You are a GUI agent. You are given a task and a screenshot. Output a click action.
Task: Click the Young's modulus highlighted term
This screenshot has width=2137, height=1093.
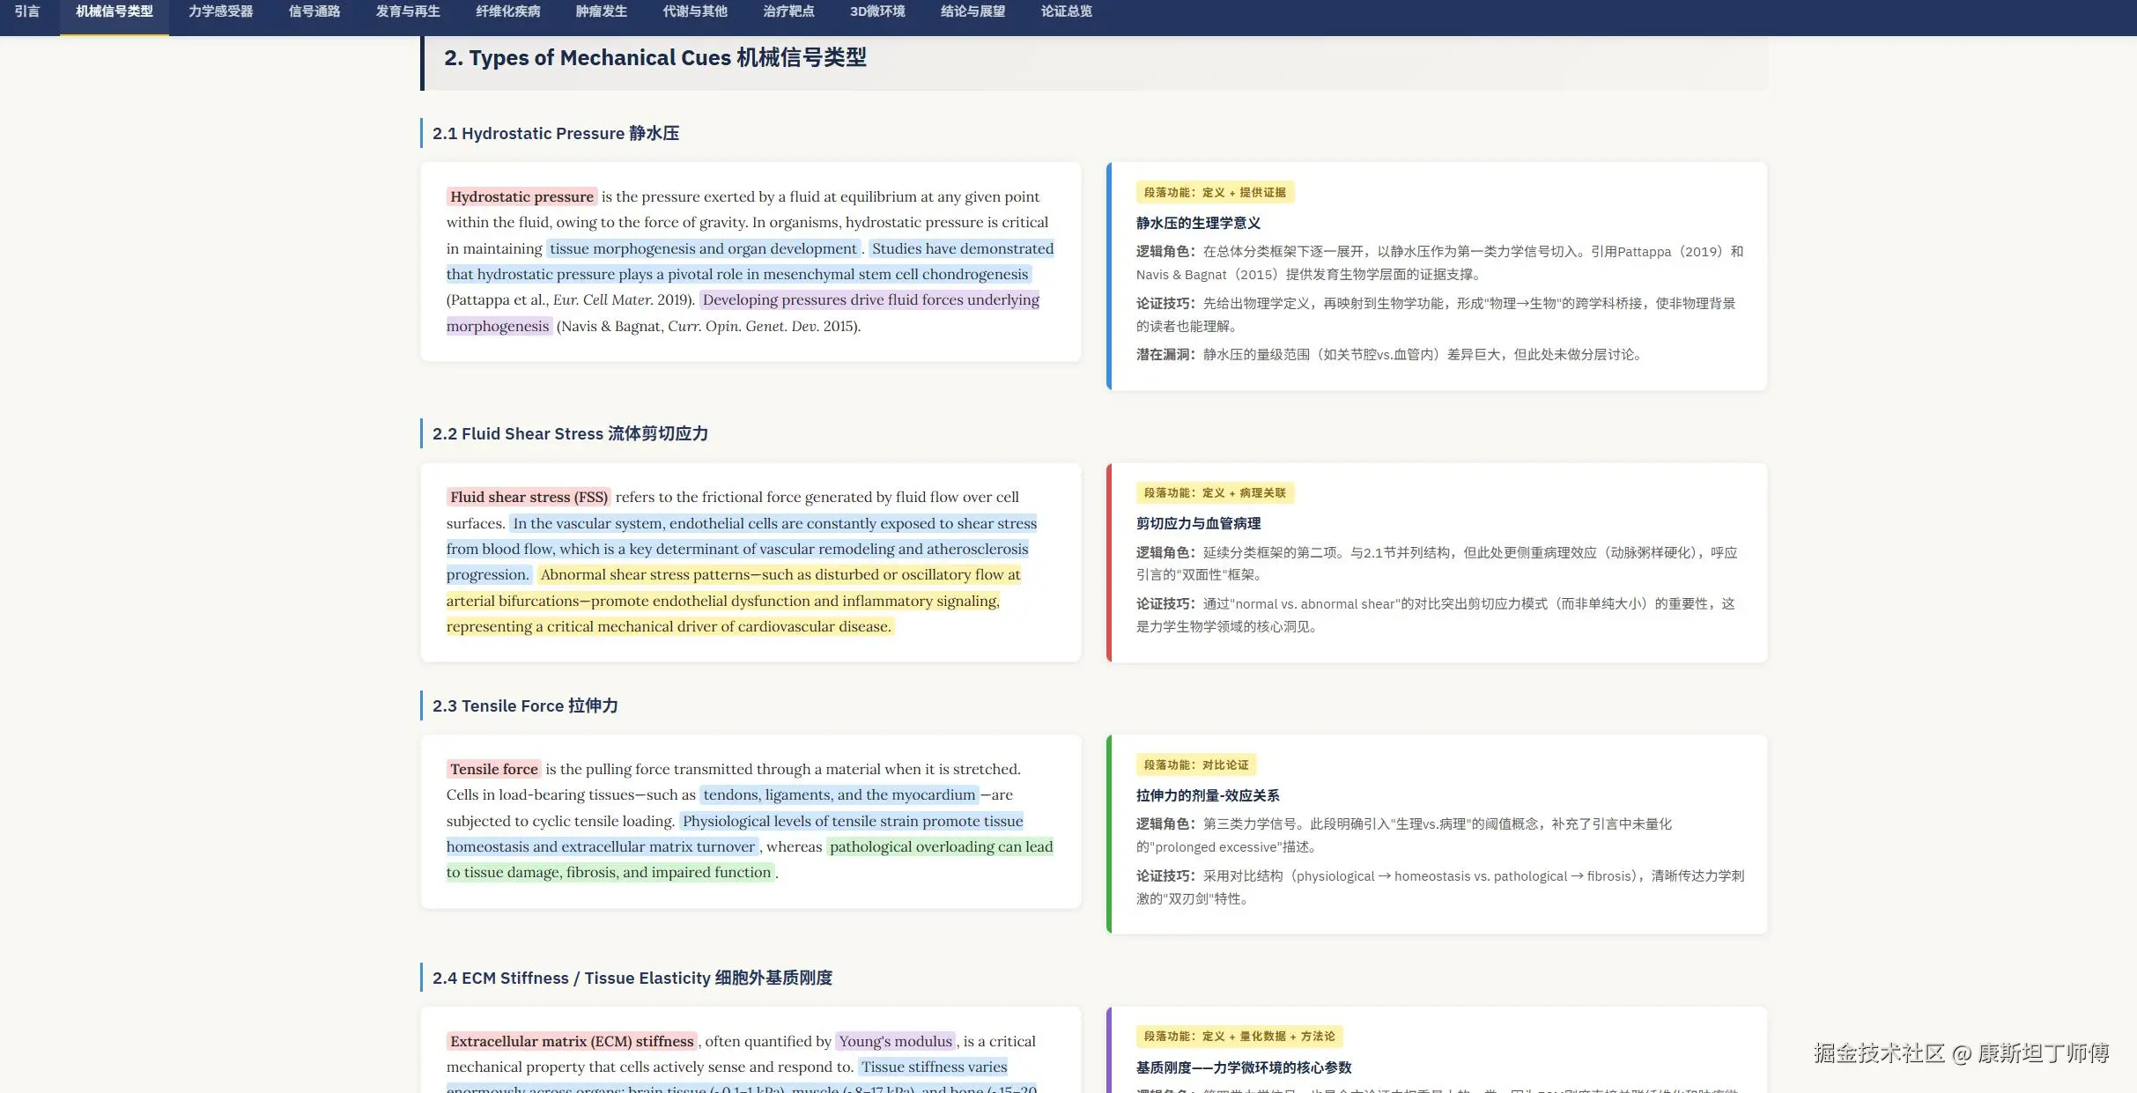point(895,1041)
